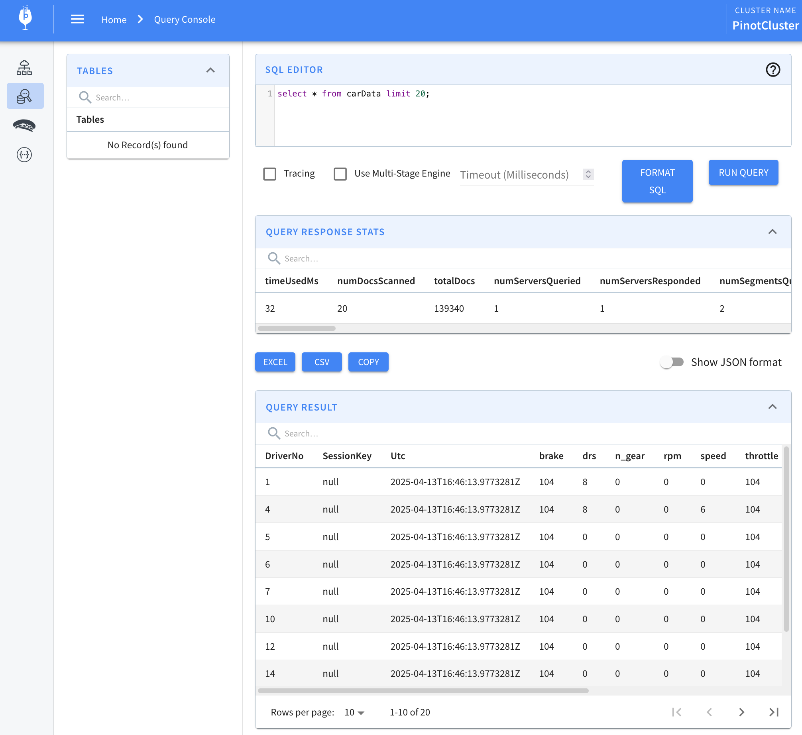The height and width of the screenshot is (735, 802).
Task: Click Utc column header
Action: tap(398, 456)
